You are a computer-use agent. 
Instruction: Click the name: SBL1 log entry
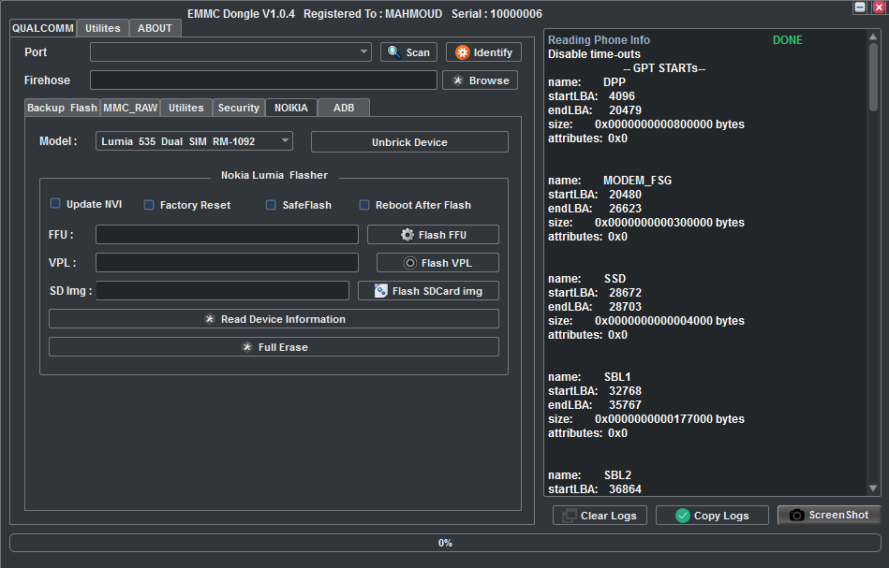589,376
